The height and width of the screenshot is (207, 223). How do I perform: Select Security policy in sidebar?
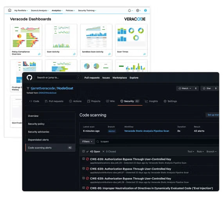click(50, 124)
